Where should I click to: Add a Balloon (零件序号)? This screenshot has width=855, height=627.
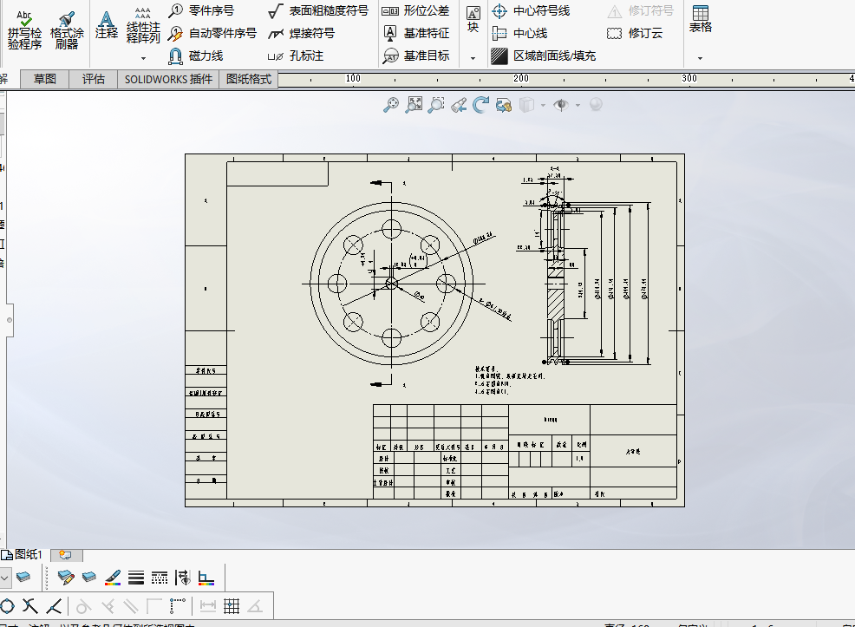tap(201, 10)
